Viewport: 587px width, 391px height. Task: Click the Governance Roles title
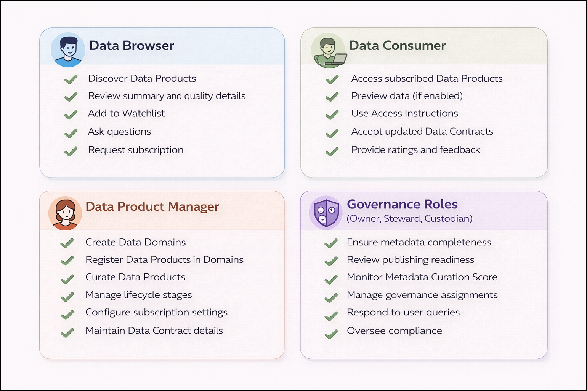pyautogui.click(x=402, y=204)
